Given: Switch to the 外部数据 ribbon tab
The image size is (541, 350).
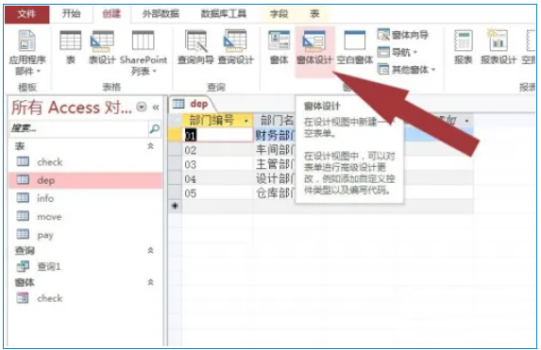Looking at the screenshot, I should pos(161,13).
